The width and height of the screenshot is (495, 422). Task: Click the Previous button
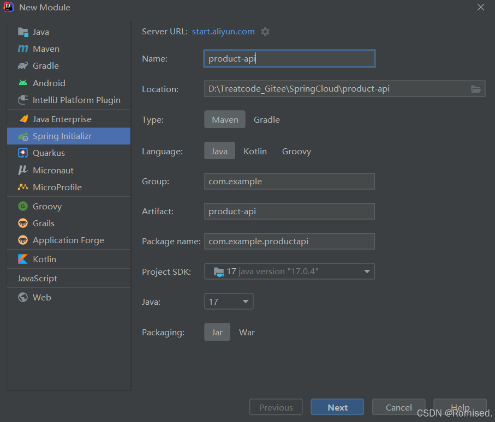276,407
